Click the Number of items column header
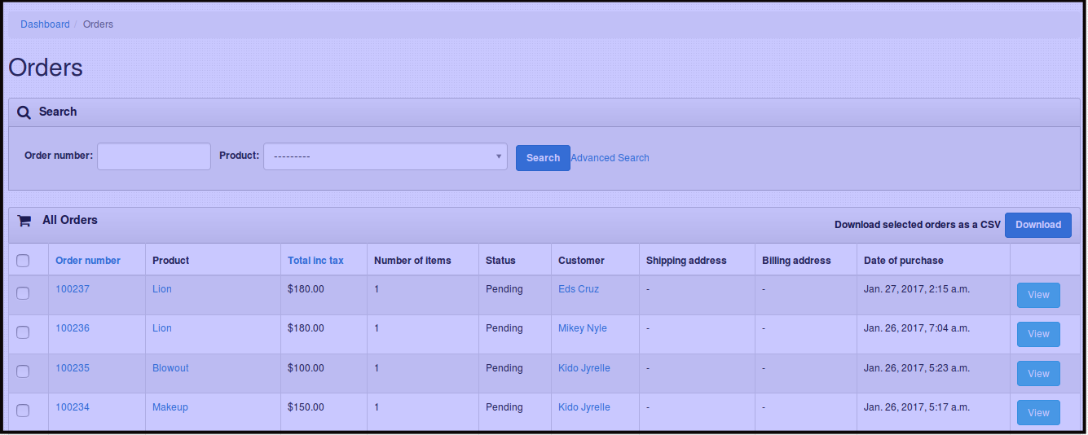The height and width of the screenshot is (435, 1088). [412, 261]
